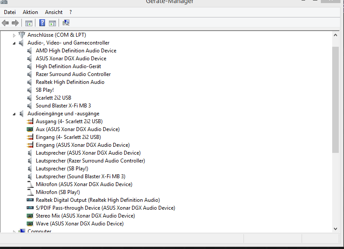Select the ASUS Xonar DGX Audio Device text

point(71,59)
